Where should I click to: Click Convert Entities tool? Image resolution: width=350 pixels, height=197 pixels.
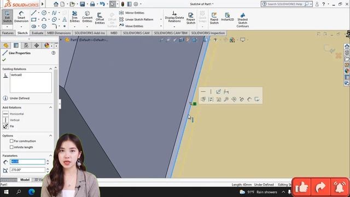coord(87,17)
